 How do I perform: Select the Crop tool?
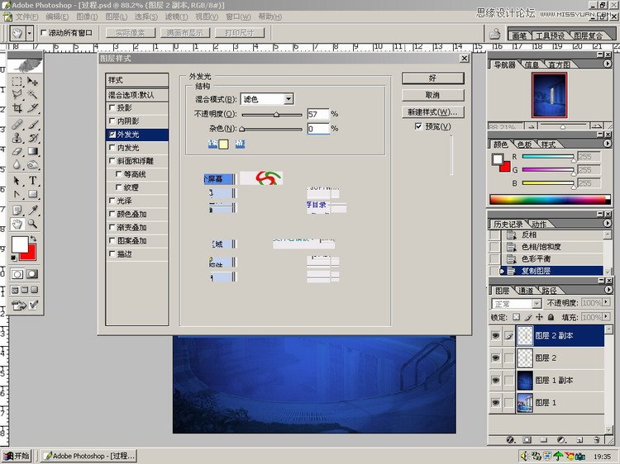tap(17, 108)
